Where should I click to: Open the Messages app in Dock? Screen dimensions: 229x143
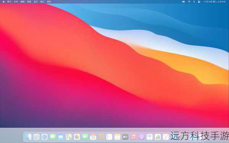click(53, 137)
